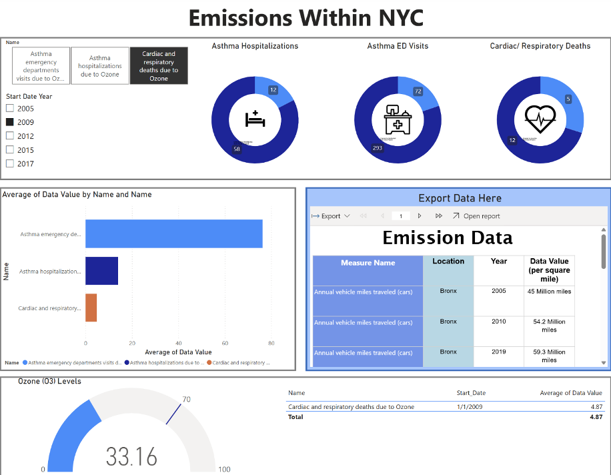Image resolution: width=611 pixels, height=475 pixels.
Task: Click the Emission Data report title
Action: click(x=448, y=238)
